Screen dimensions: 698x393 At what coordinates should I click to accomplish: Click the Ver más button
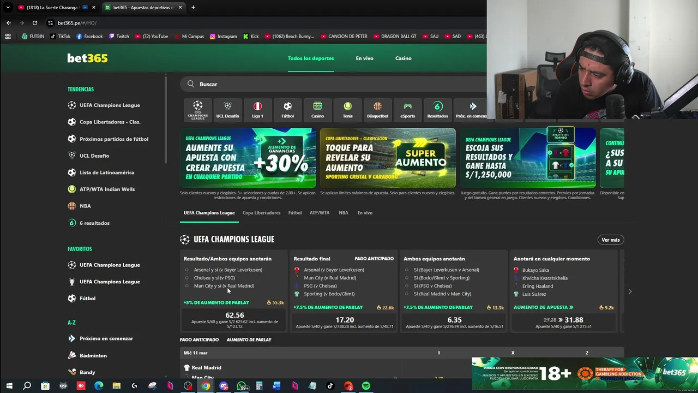click(611, 240)
